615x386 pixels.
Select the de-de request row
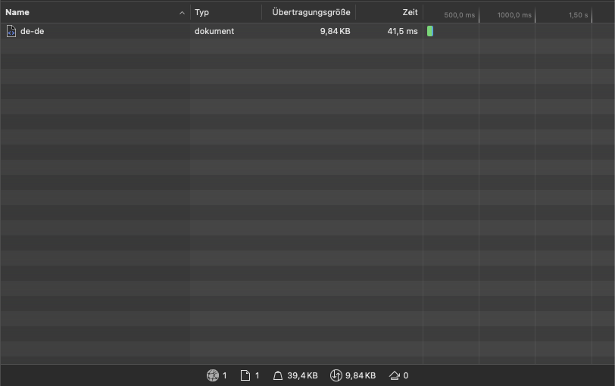(98, 31)
